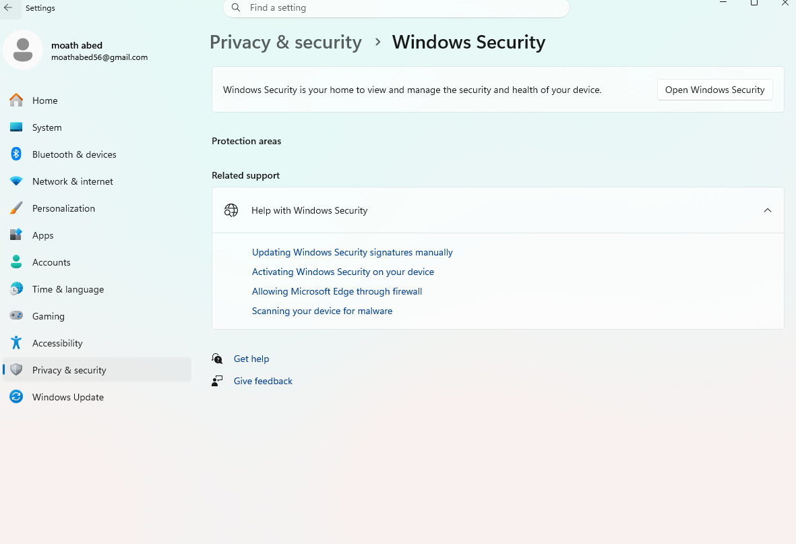Open Windows Update page

pyautogui.click(x=97, y=396)
